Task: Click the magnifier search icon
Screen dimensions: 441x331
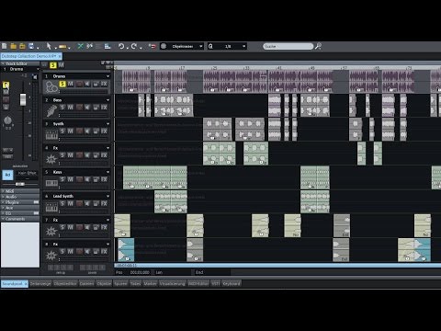Action: (318, 46)
